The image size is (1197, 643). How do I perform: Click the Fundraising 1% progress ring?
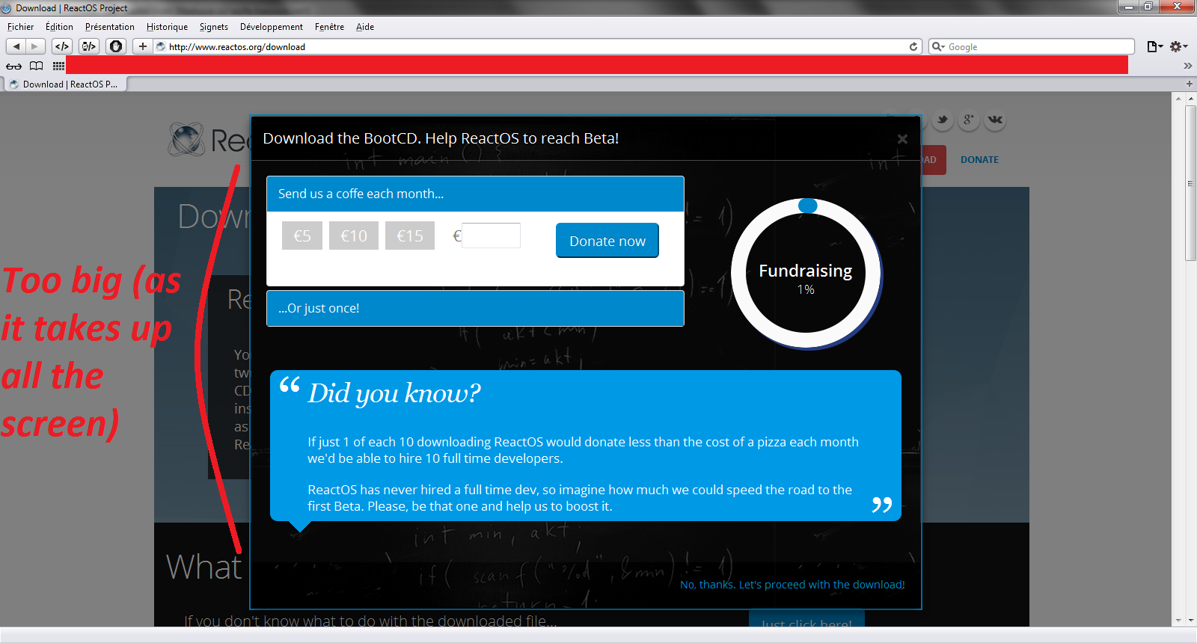click(x=806, y=274)
